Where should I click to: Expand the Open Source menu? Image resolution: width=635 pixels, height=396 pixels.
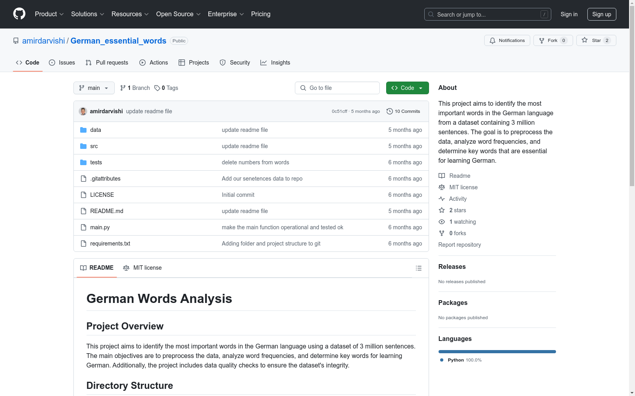[179, 14]
